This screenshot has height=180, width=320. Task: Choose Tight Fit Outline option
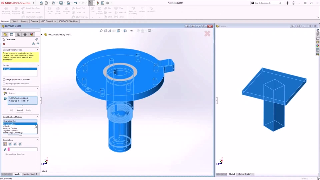point(20,130)
